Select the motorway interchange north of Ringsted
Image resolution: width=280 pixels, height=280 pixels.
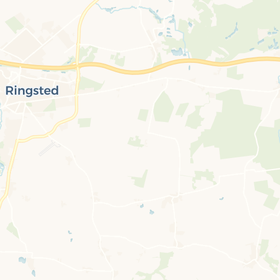click(x=78, y=65)
